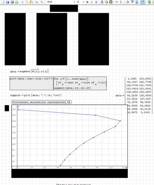Create a new document with toolbar icon

pos(3,2)
